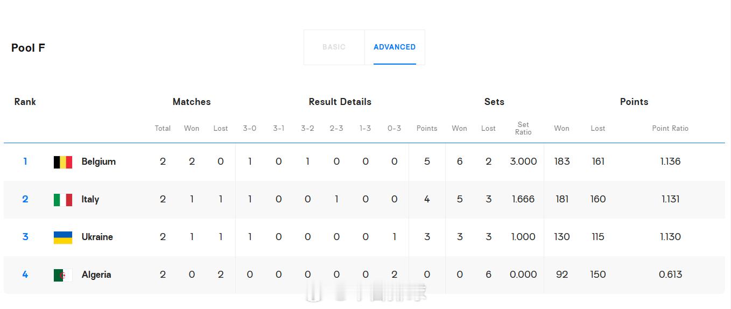Click the Italy flag icon
731x309 pixels.
63,200
